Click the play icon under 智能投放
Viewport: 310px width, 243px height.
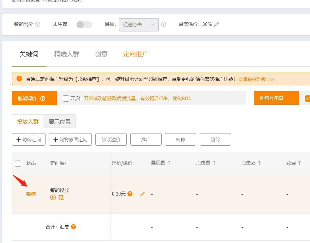tap(53, 197)
